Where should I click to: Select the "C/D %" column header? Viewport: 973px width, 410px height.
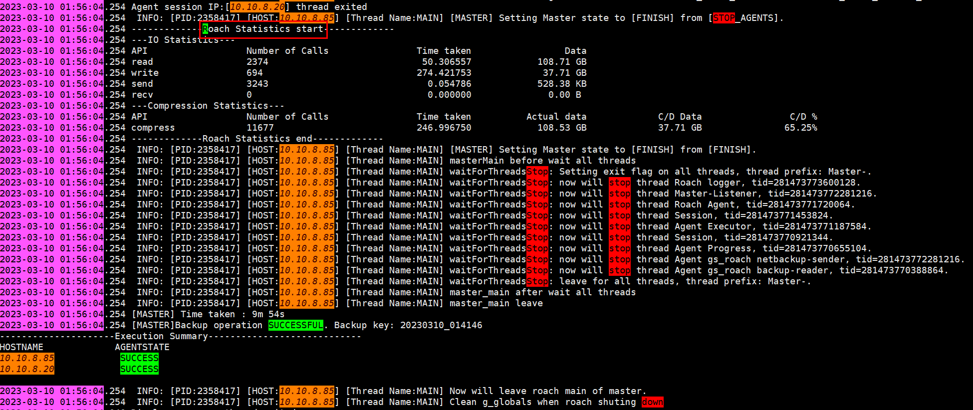pyautogui.click(x=803, y=117)
